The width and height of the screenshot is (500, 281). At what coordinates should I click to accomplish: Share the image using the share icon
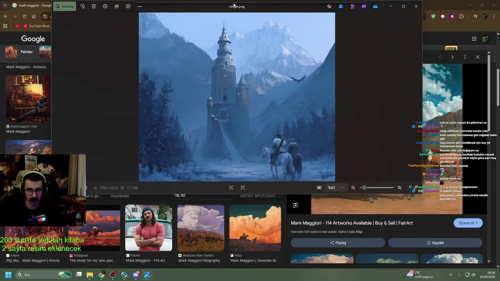[116, 6]
